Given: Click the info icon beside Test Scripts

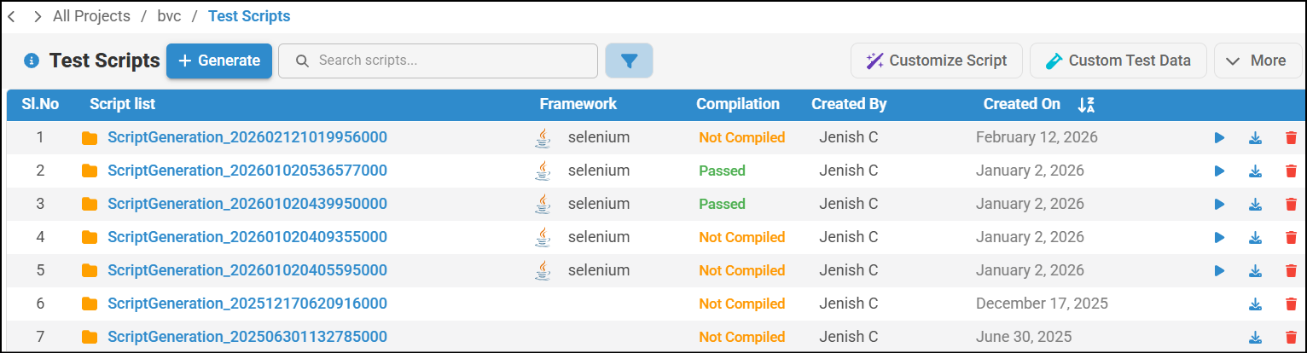Looking at the screenshot, I should coord(32,61).
